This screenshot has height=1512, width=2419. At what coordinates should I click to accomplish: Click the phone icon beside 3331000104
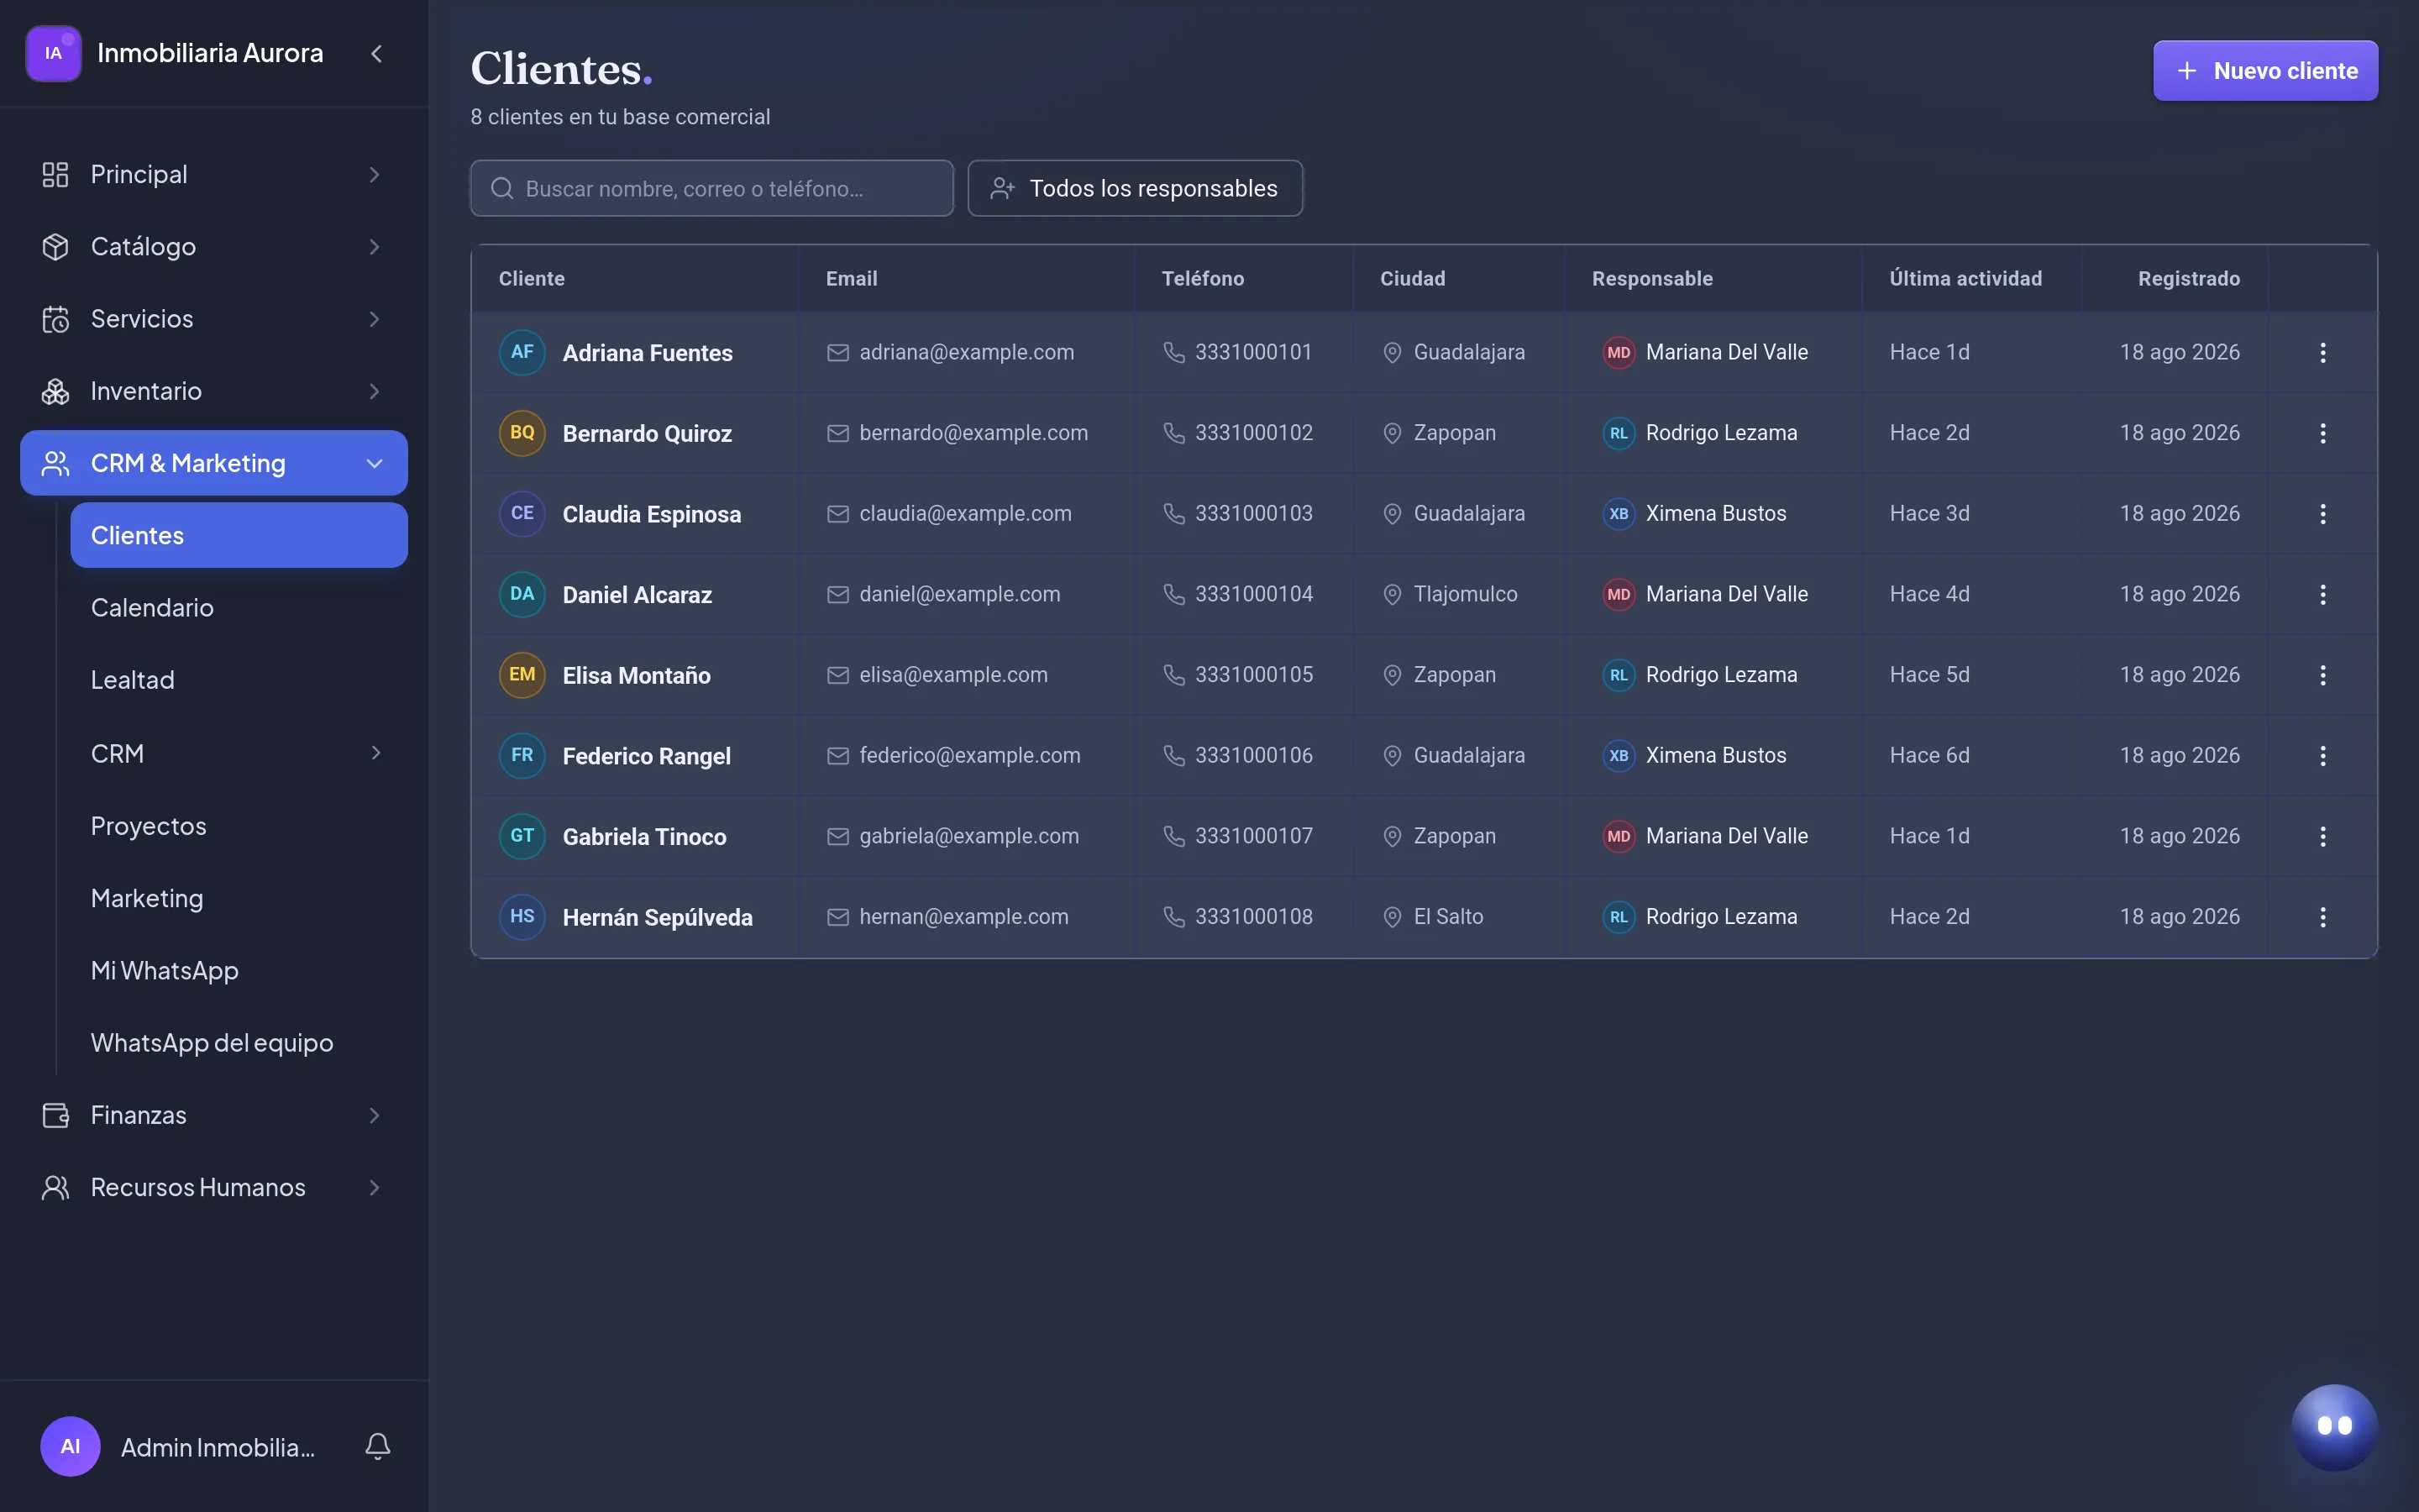point(1173,594)
